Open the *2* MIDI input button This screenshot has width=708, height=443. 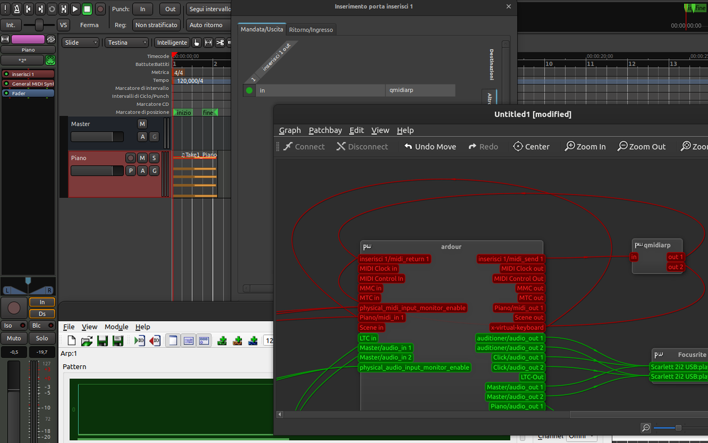click(22, 60)
